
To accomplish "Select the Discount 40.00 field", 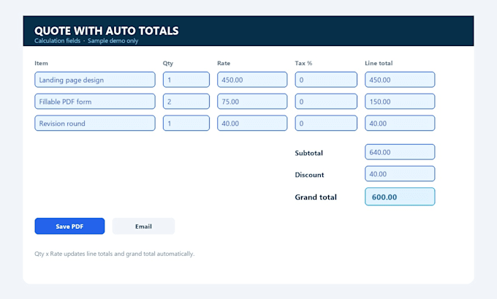I will pos(400,174).
